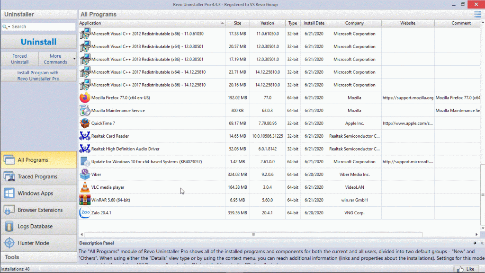Click the search magnifier icon
Image resolution: width=485 pixels, height=273 pixels.
tap(5, 27)
